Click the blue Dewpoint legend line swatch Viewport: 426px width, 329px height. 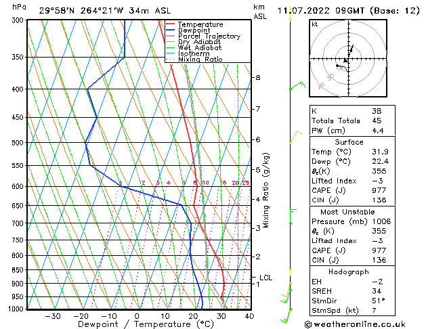(170, 30)
